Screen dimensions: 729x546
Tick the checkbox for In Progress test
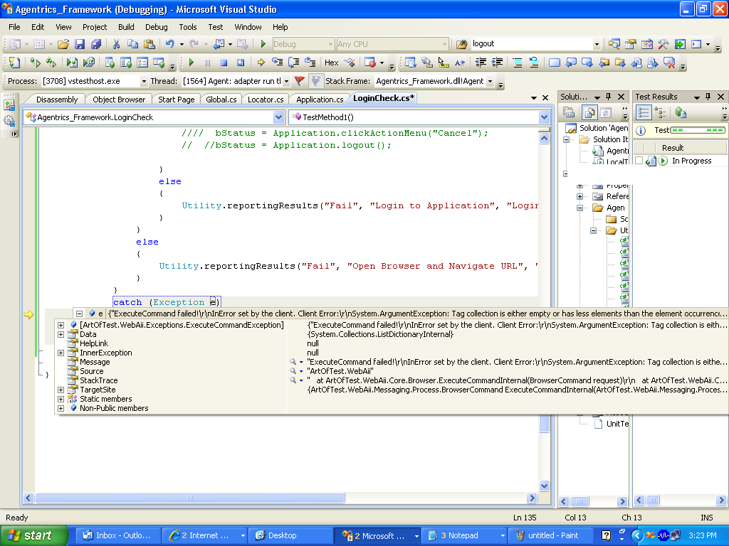coord(639,161)
